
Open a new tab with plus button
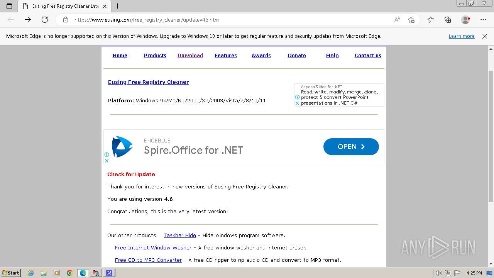point(118,6)
